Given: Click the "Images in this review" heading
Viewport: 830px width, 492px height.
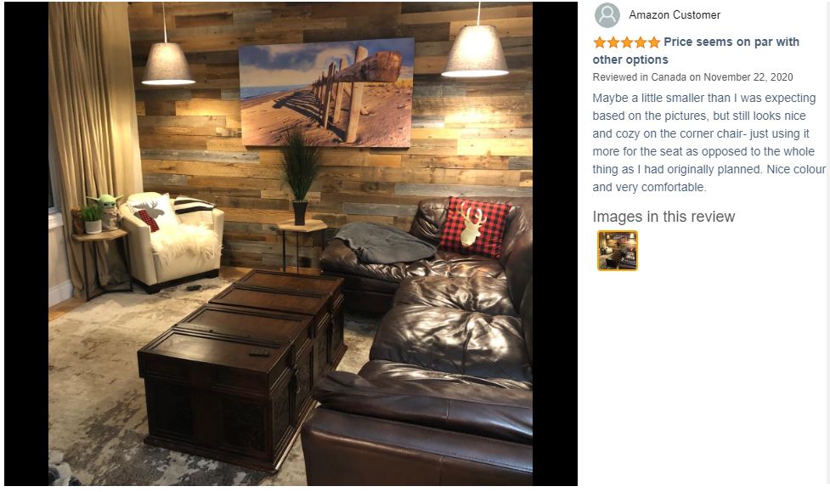Looking at the screenshot, I should [x=663, y=217].
